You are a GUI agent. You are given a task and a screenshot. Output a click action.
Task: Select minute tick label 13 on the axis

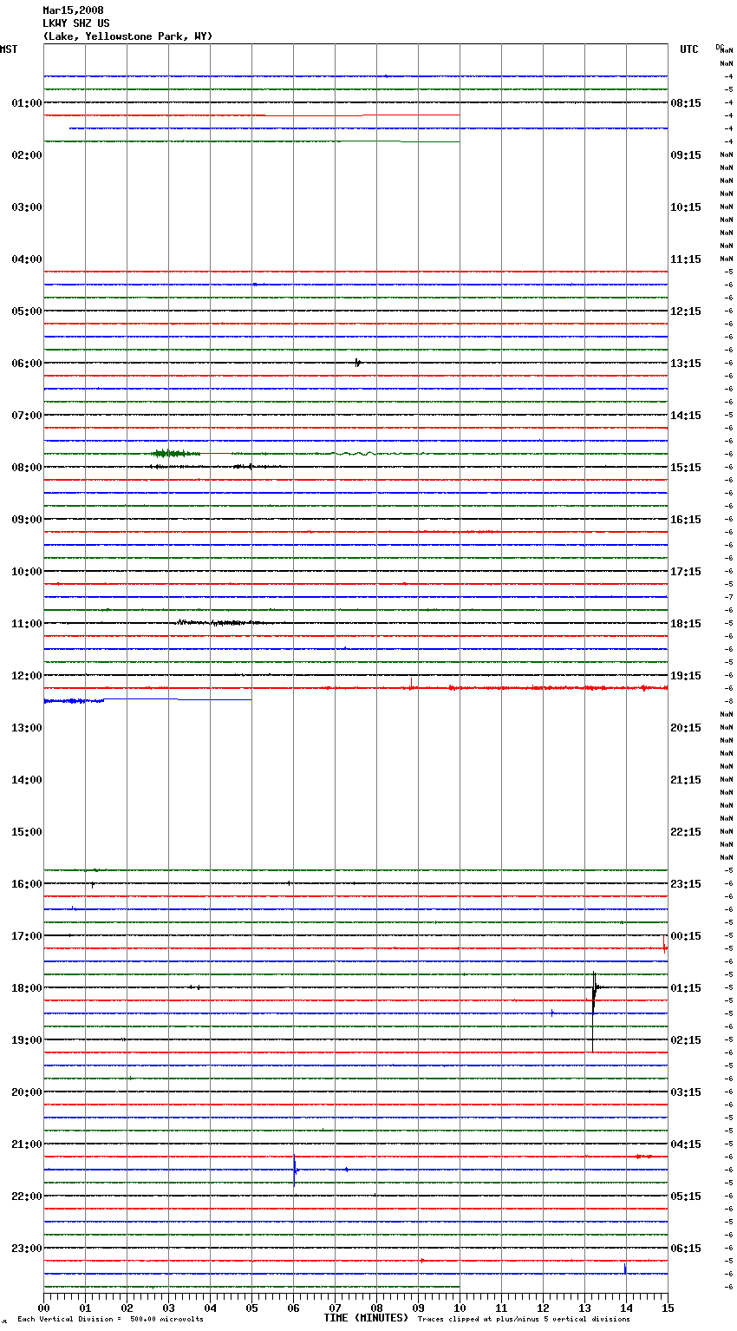tap(585, 1308)
